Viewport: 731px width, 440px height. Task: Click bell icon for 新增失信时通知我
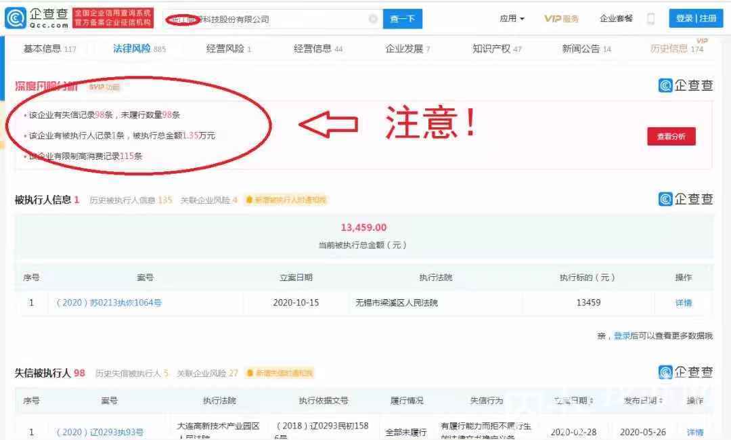click(250, 373)
